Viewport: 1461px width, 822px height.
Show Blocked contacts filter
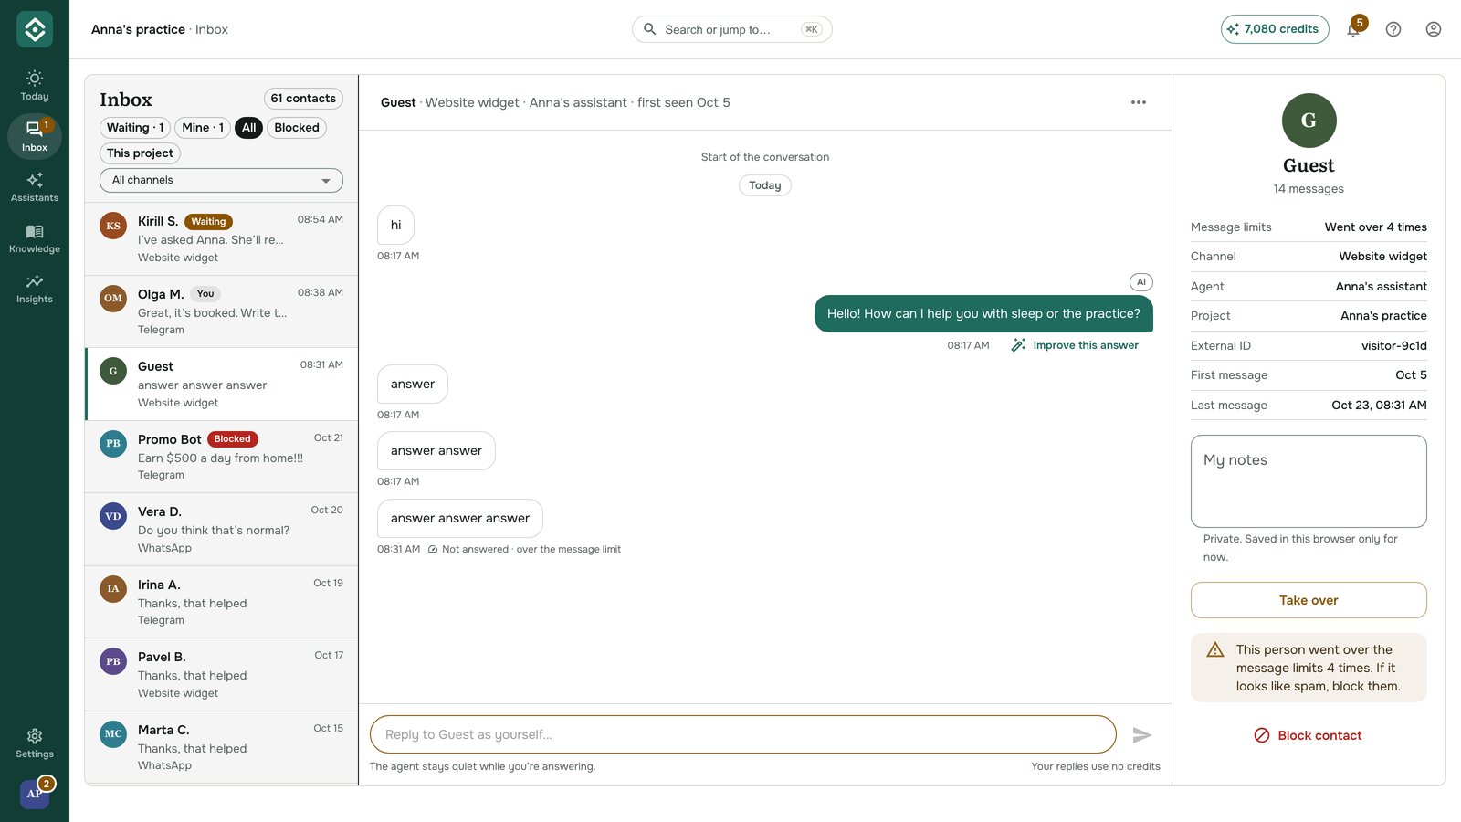click(x=297, y=128)
